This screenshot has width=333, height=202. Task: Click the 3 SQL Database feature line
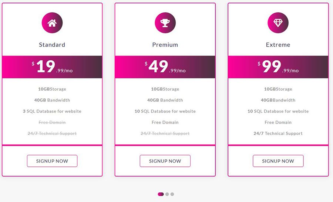[x=52, y=111]
